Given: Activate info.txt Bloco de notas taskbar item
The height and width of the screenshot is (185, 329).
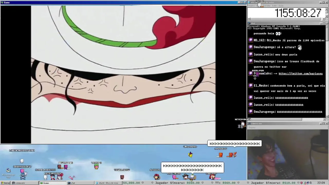Looking at the screenshot, I should click(108, 183).
